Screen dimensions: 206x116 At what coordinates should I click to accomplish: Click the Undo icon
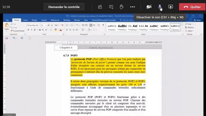(14, 38)
